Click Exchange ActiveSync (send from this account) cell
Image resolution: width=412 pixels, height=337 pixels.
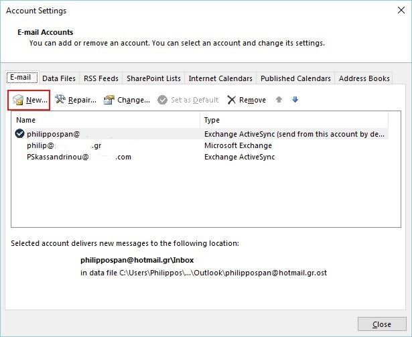(x=294, y=134)
